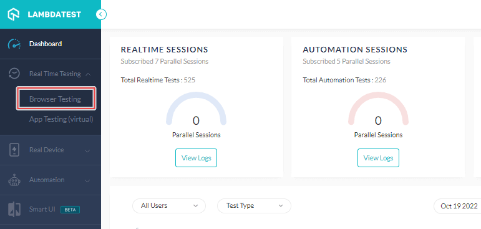Image resolution: width=481 pixels, height=229 pixels.
Task: Click the Automation robot icon
Action: click(x=14, y=180)
